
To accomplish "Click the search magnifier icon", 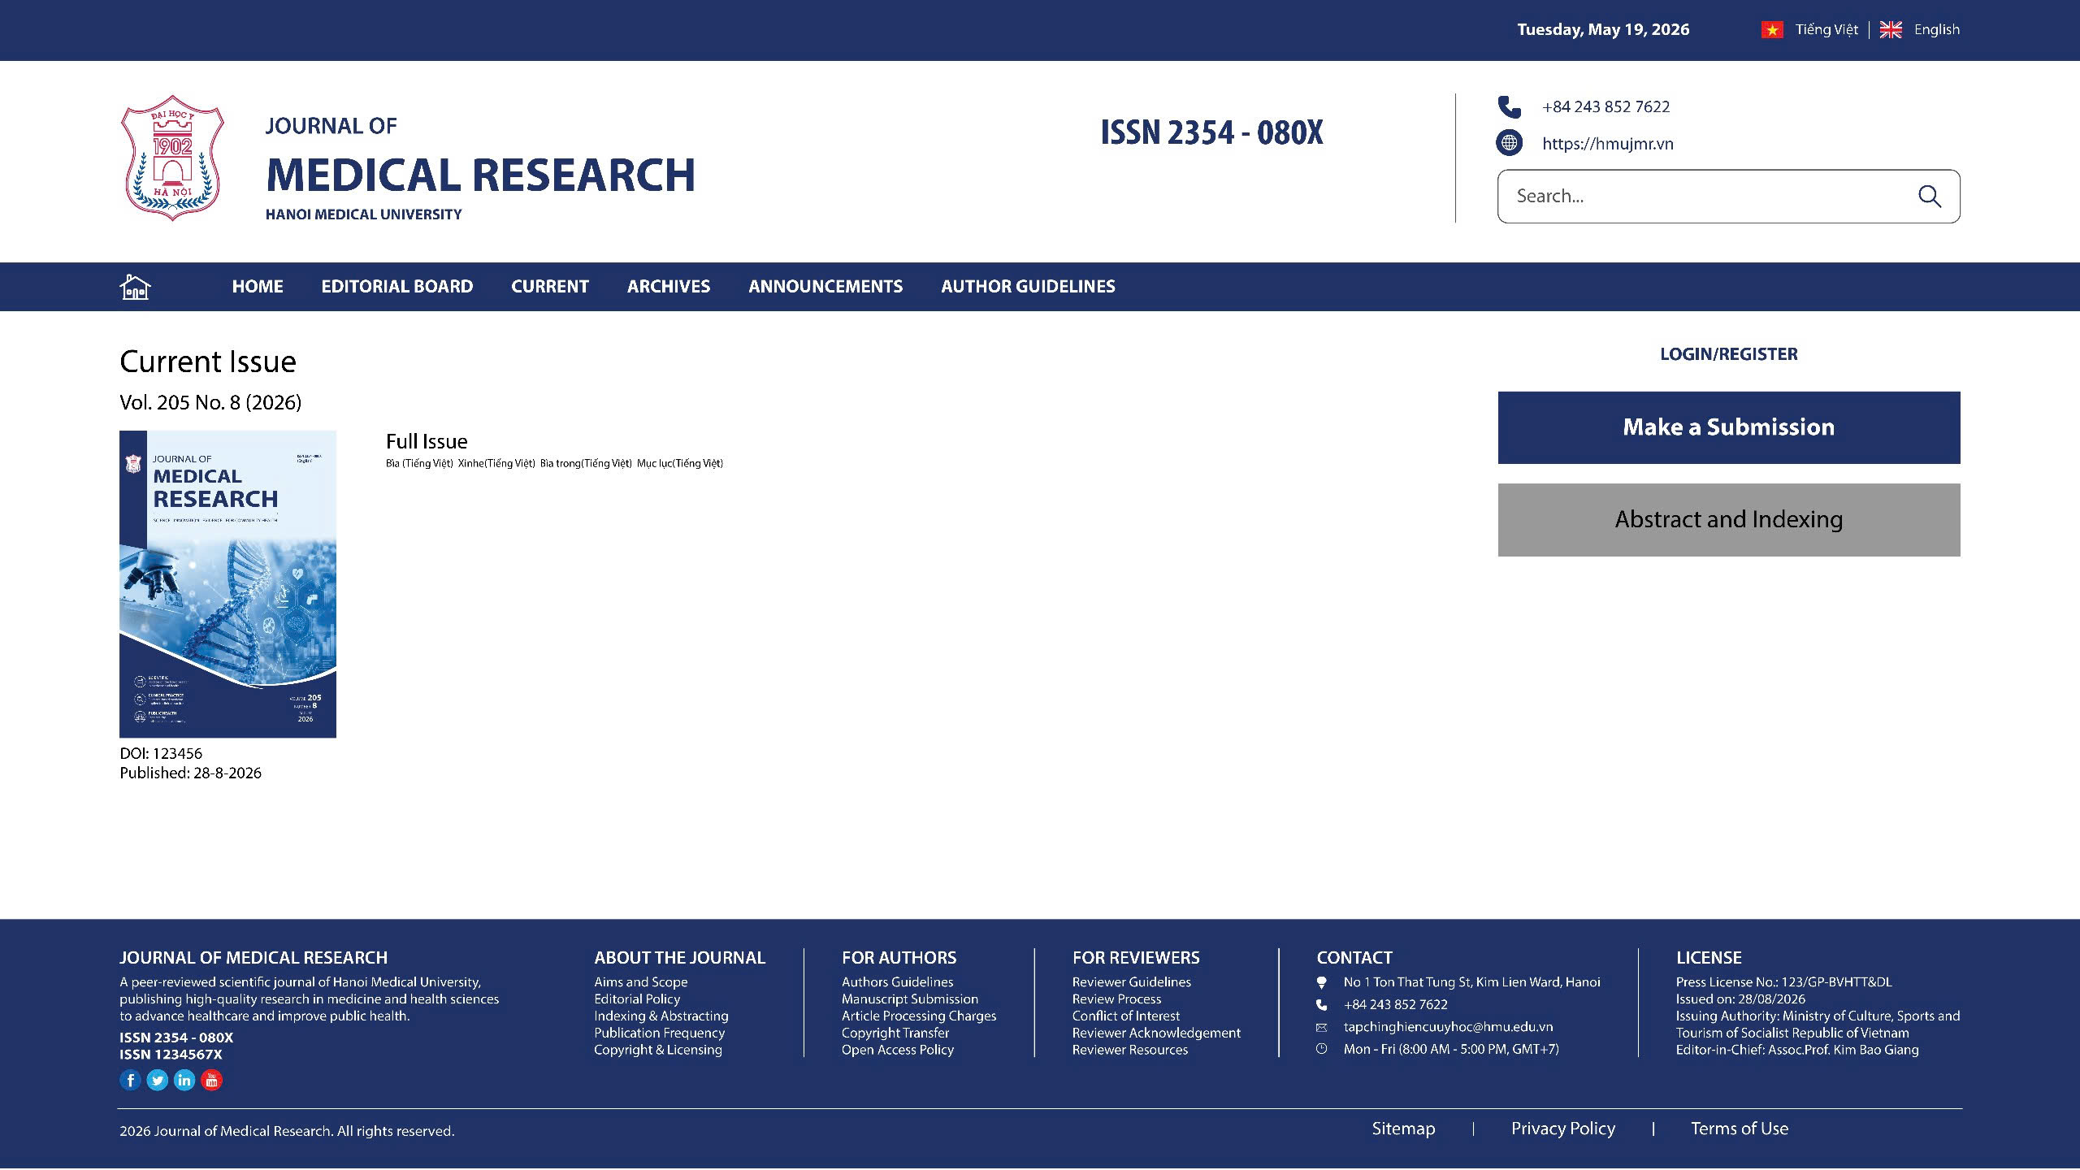I will 1930,196.
